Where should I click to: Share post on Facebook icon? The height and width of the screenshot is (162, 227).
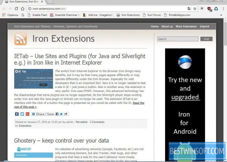pyautogui.click(x=17, y=114)
